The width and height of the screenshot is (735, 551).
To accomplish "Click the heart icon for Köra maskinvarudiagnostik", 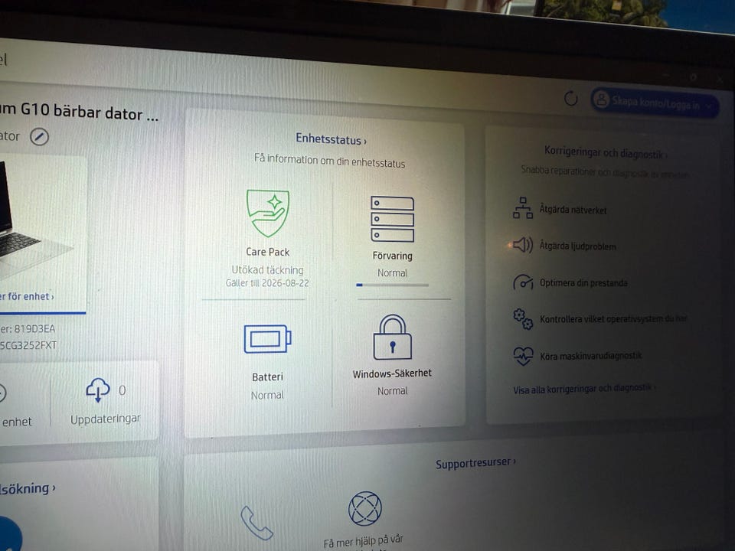I will click(x=523, y=356).
